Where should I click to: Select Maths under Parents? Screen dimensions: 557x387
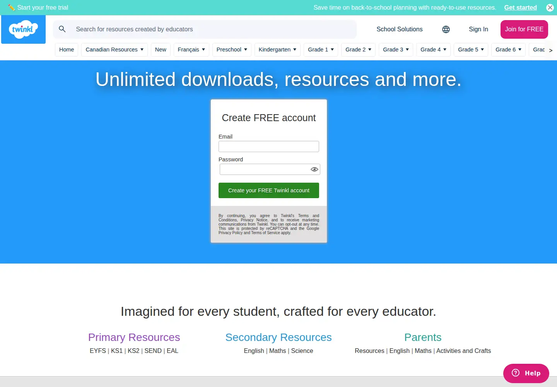click(x=423, y=351)
